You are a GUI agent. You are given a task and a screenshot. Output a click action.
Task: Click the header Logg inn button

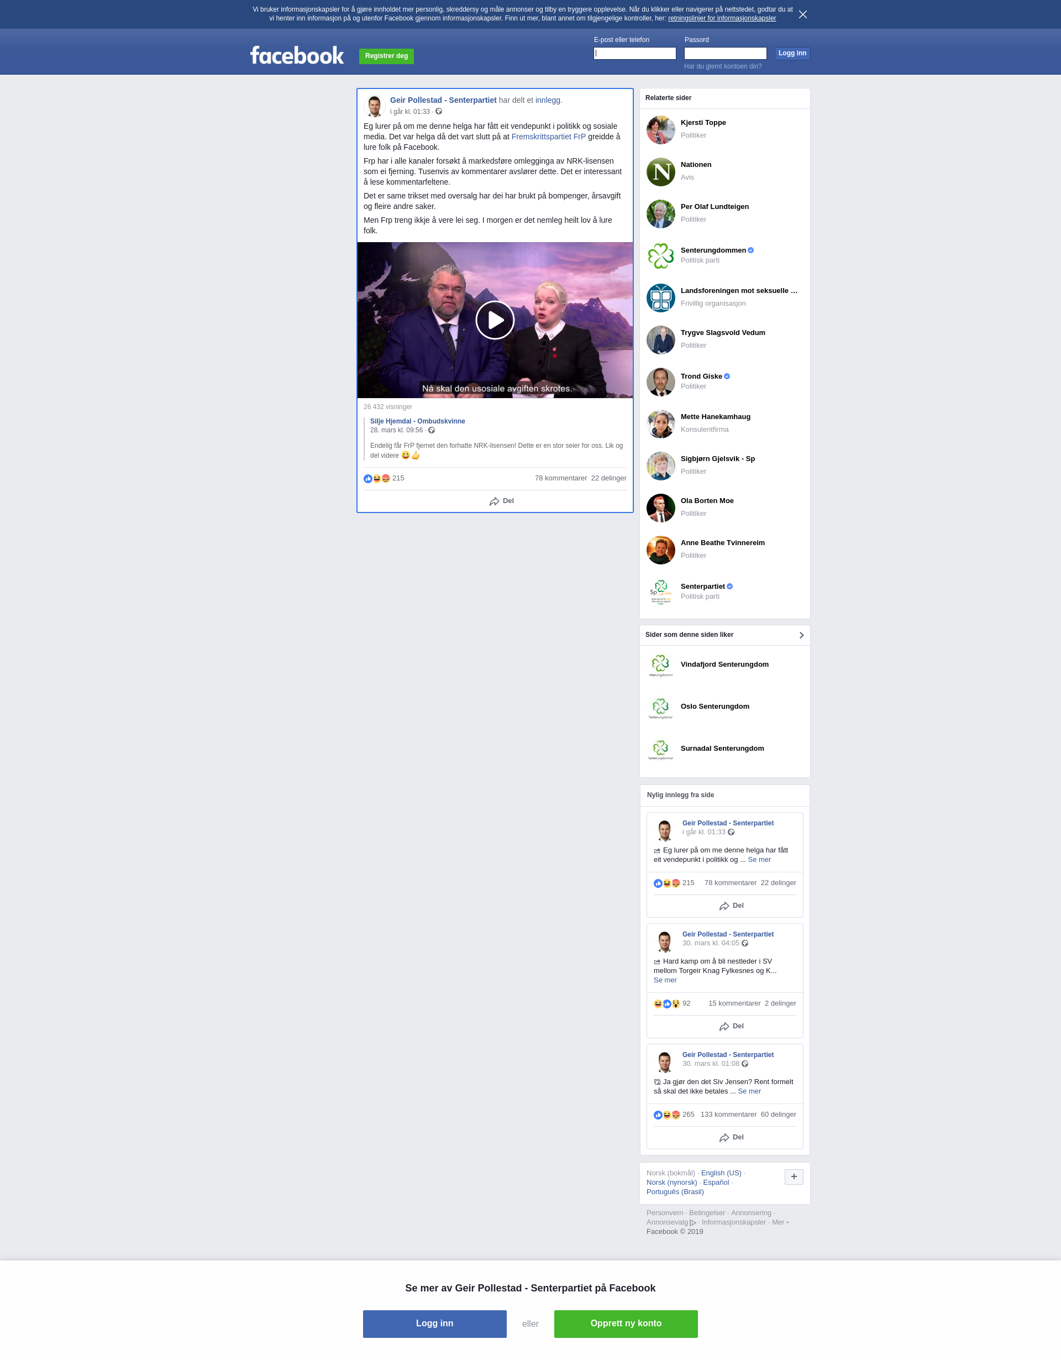(x=792, y=54)
